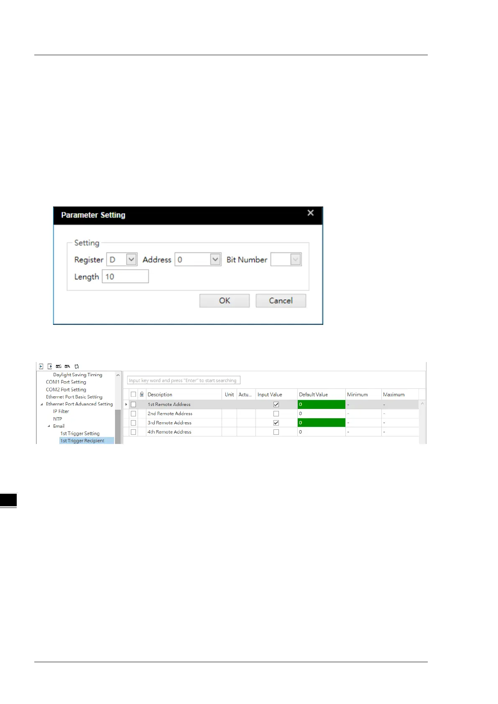
Task: Click the Default Value column header
Action: click(321, 394)
